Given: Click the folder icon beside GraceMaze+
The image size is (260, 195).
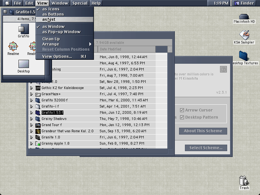Looking at the screenshot, I should (38, 94).
